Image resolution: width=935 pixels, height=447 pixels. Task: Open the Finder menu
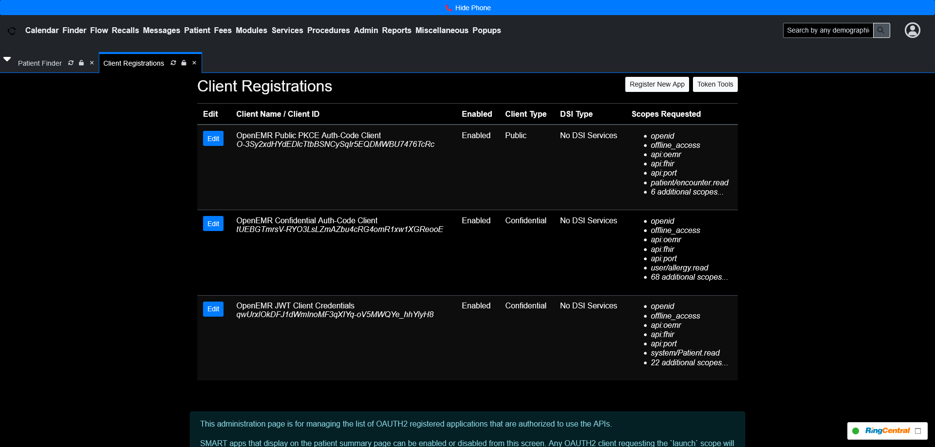click(x=74, y=30)
